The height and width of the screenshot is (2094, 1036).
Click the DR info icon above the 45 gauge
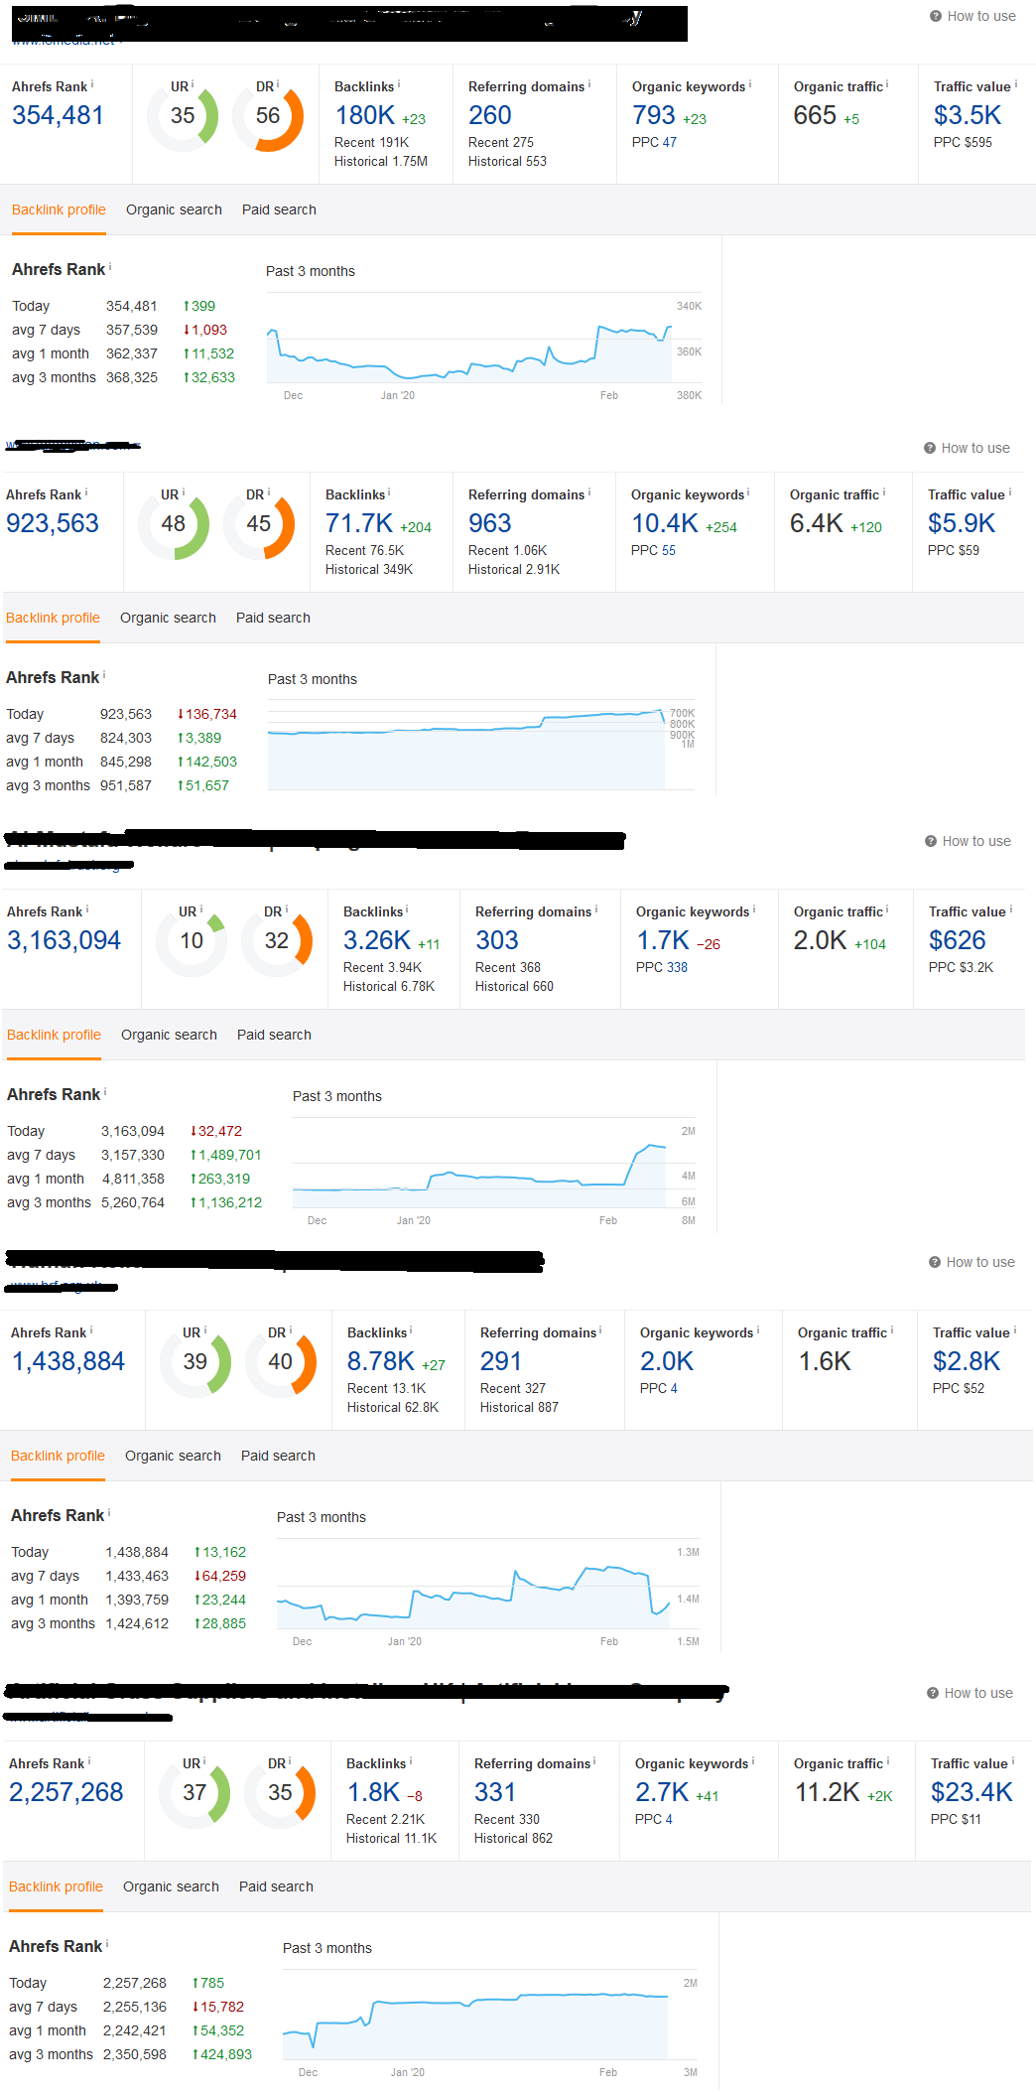point(269,492)
